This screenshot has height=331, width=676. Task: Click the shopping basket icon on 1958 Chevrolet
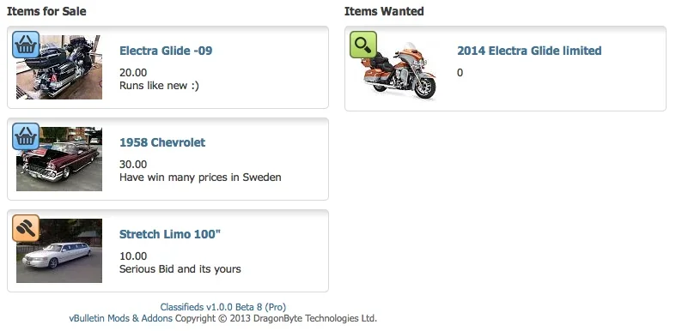(x=26, y=136)
